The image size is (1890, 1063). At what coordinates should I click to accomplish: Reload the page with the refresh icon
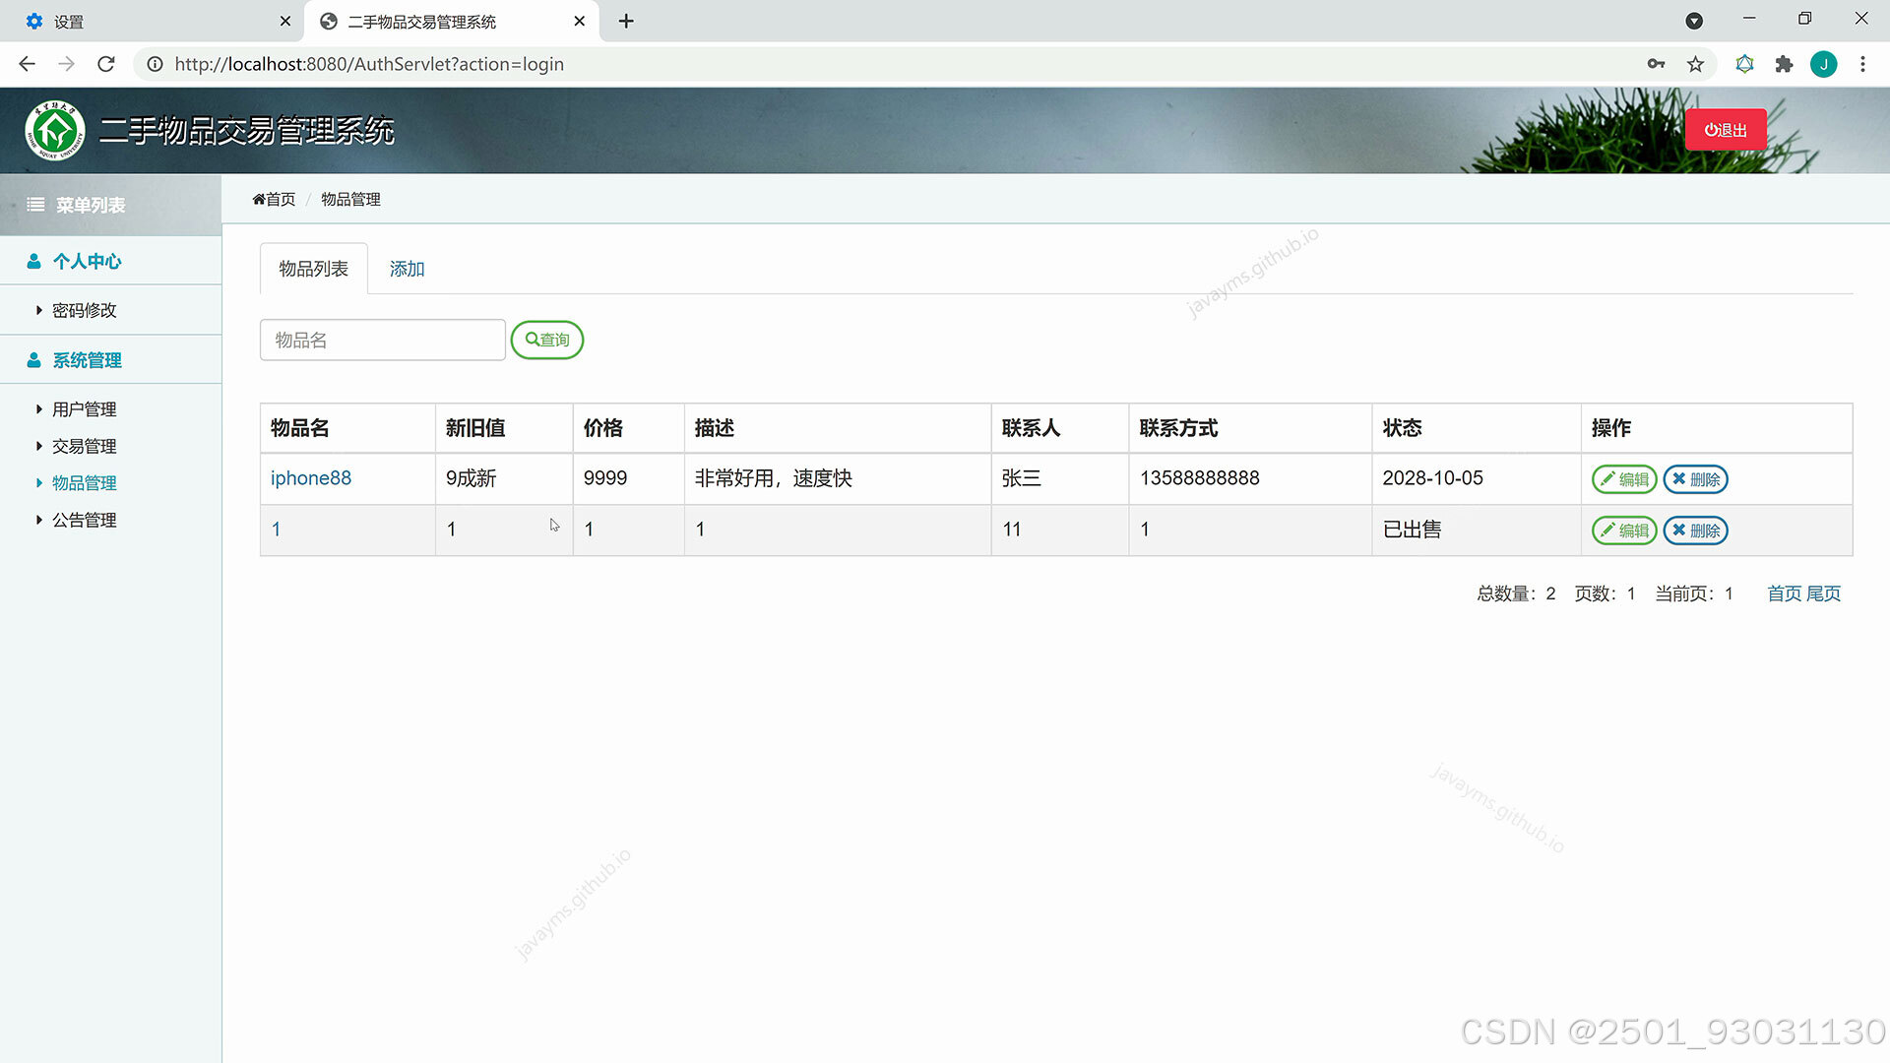pos(106,64)
